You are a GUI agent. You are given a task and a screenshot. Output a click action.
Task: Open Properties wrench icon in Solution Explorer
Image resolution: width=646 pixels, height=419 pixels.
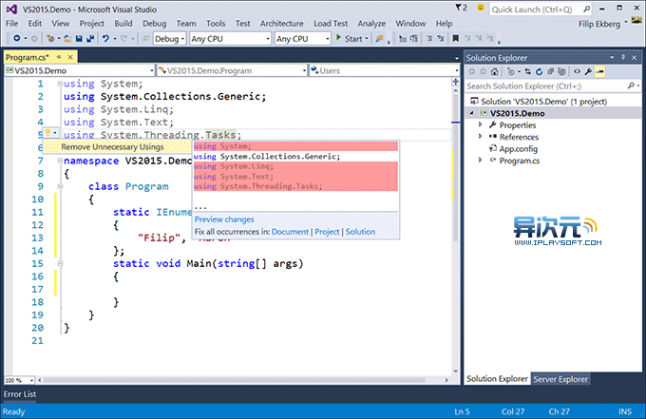pyautogui.click(x=588, y=71)
